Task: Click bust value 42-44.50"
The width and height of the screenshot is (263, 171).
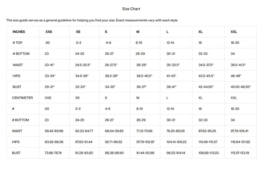Action: [206, 87]
